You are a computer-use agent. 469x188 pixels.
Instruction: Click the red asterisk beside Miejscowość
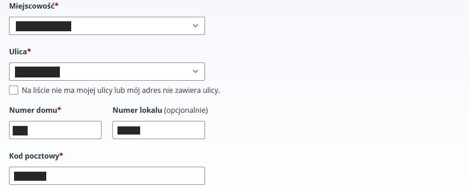tap(57, 5)
